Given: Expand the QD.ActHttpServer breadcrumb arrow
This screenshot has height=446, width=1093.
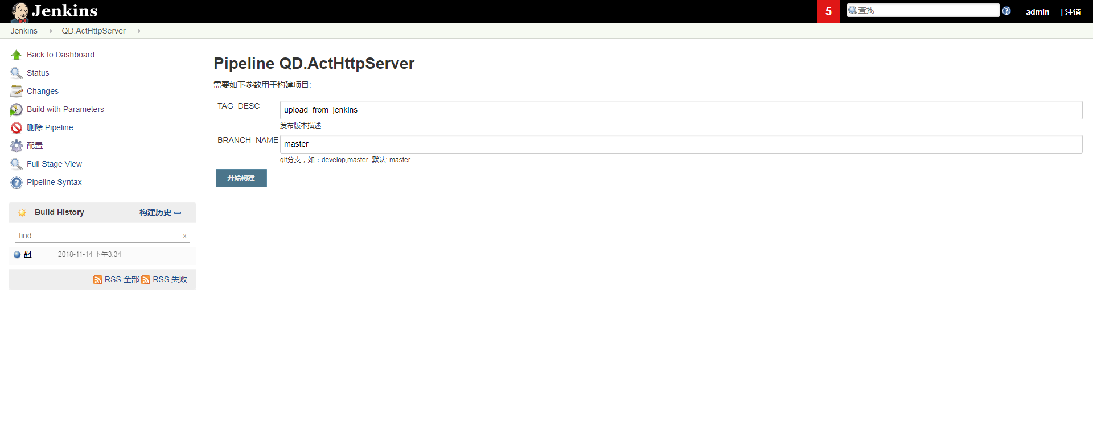Looking at the screenshot, I should tap(139, 31).
